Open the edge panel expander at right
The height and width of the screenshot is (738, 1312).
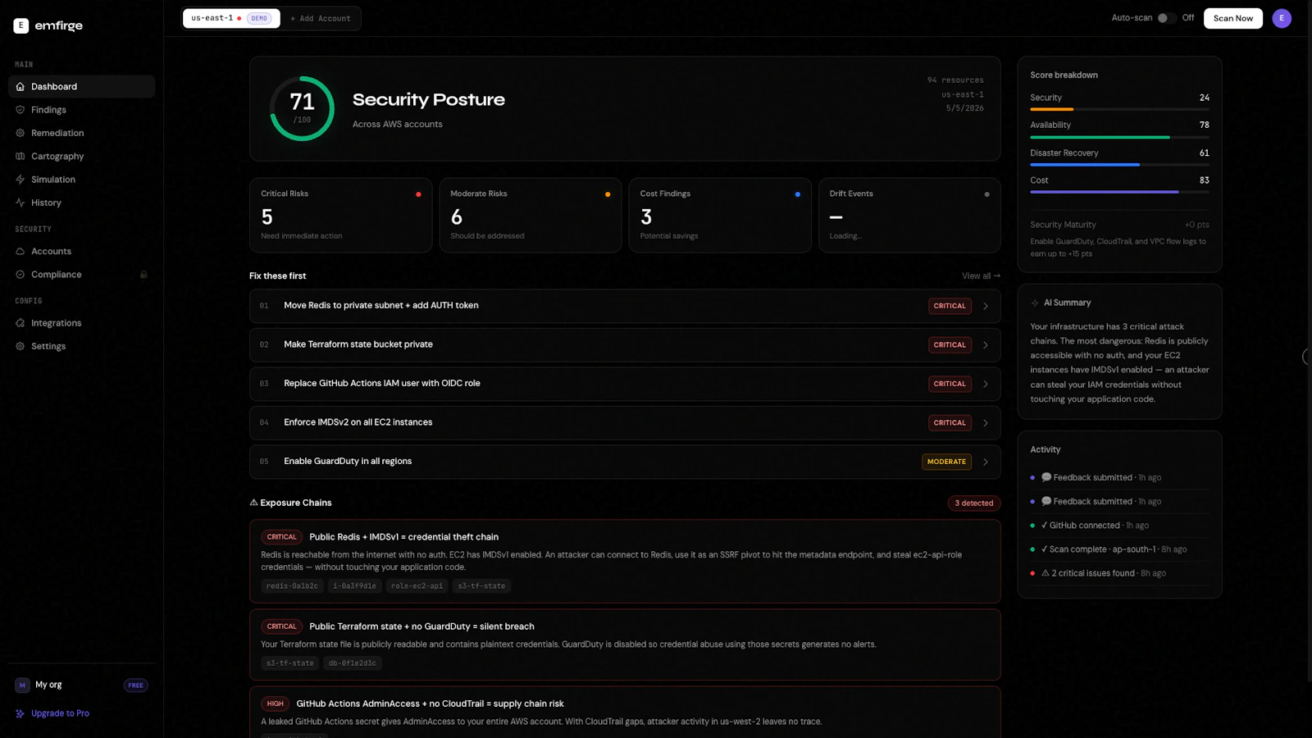[x=1307, y=357]
